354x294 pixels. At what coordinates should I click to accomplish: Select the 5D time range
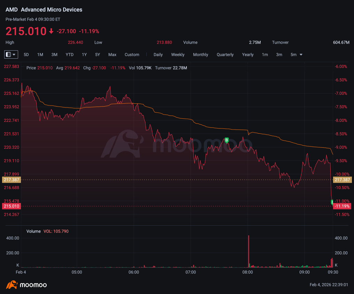26,55
